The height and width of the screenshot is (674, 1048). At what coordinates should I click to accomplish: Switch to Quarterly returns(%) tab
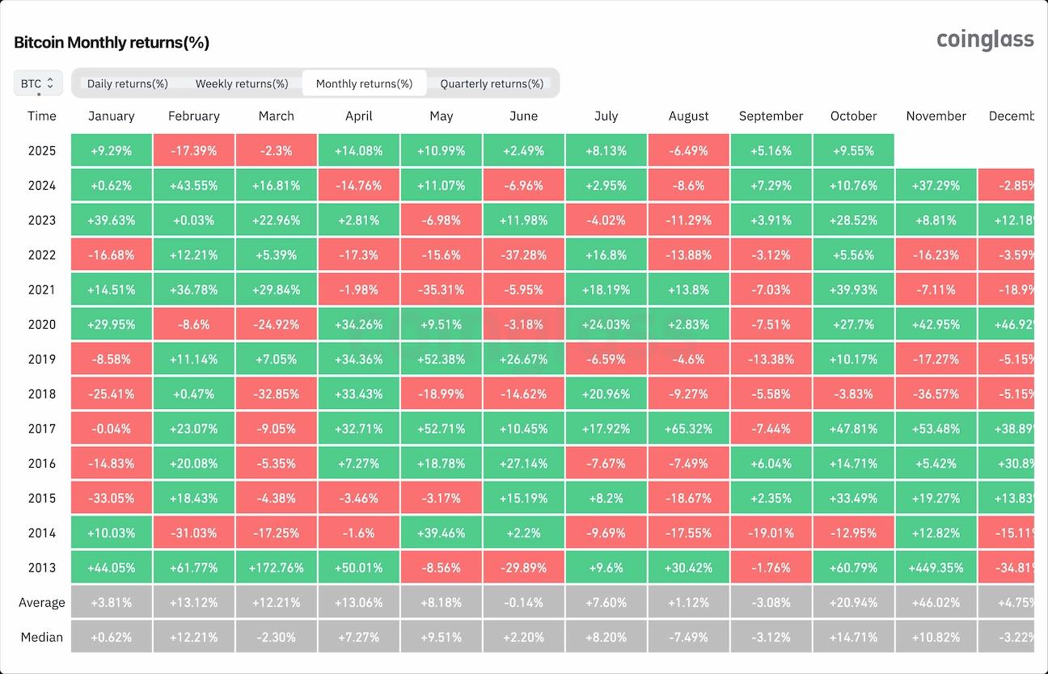click(492, 83)
